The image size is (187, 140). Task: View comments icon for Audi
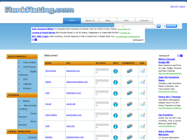pos(130,126)
